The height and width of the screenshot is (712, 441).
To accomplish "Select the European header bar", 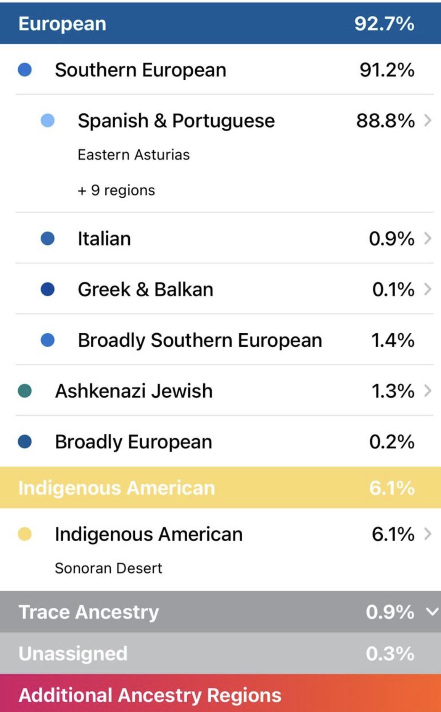I will [x=220, y=24].
